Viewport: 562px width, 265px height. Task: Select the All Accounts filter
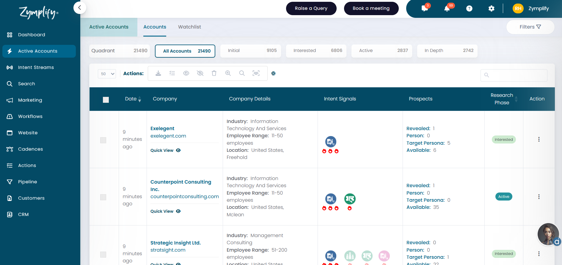185,51
